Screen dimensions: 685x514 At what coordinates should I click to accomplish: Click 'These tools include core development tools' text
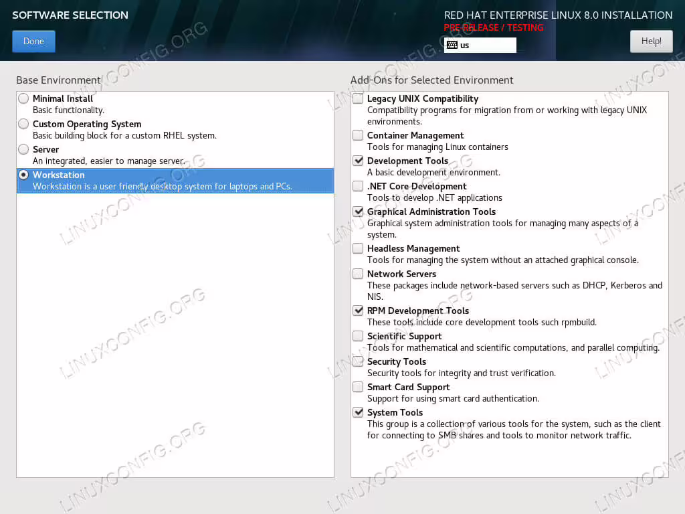[482, 323]
